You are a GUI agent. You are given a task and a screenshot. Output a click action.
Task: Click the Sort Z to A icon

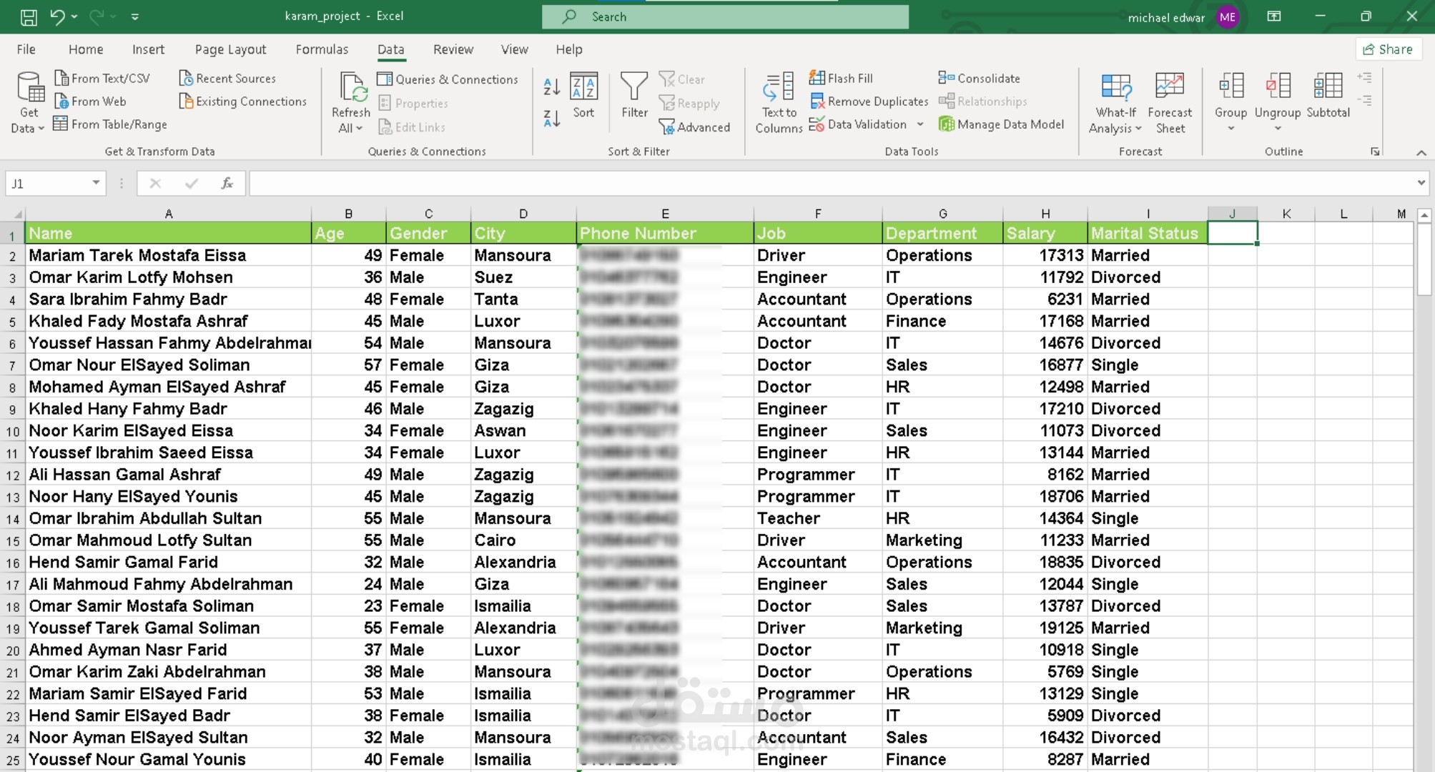(x=551, y=119)
